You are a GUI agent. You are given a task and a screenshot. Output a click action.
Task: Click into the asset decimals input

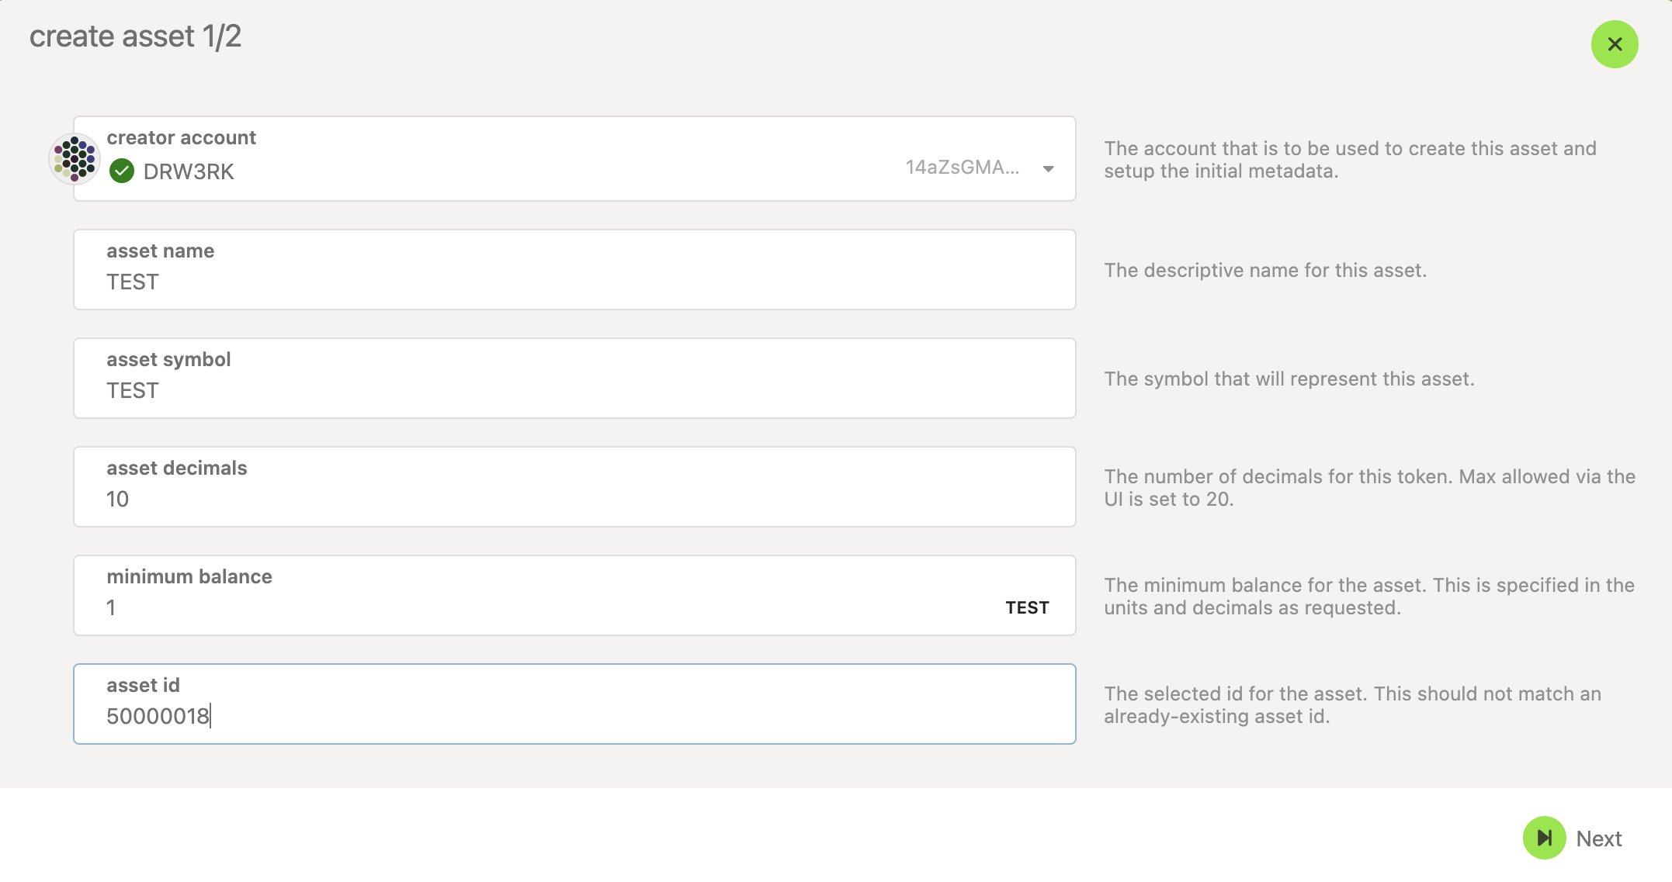click(574, 499)
